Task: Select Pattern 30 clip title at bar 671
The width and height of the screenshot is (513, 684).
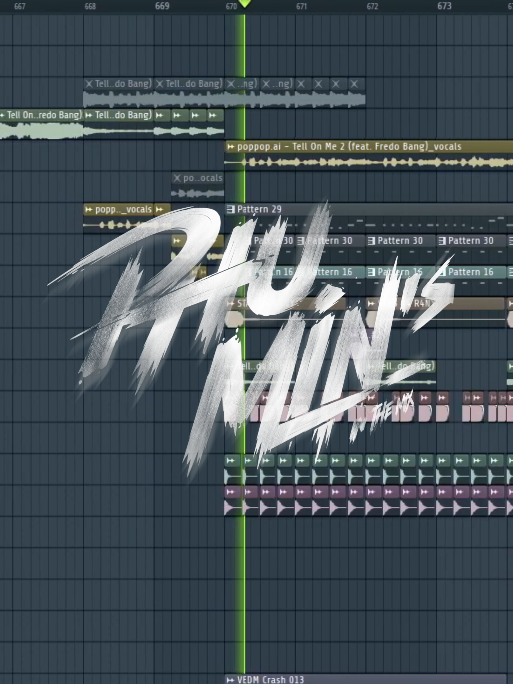Action: (x=330, y=241)
